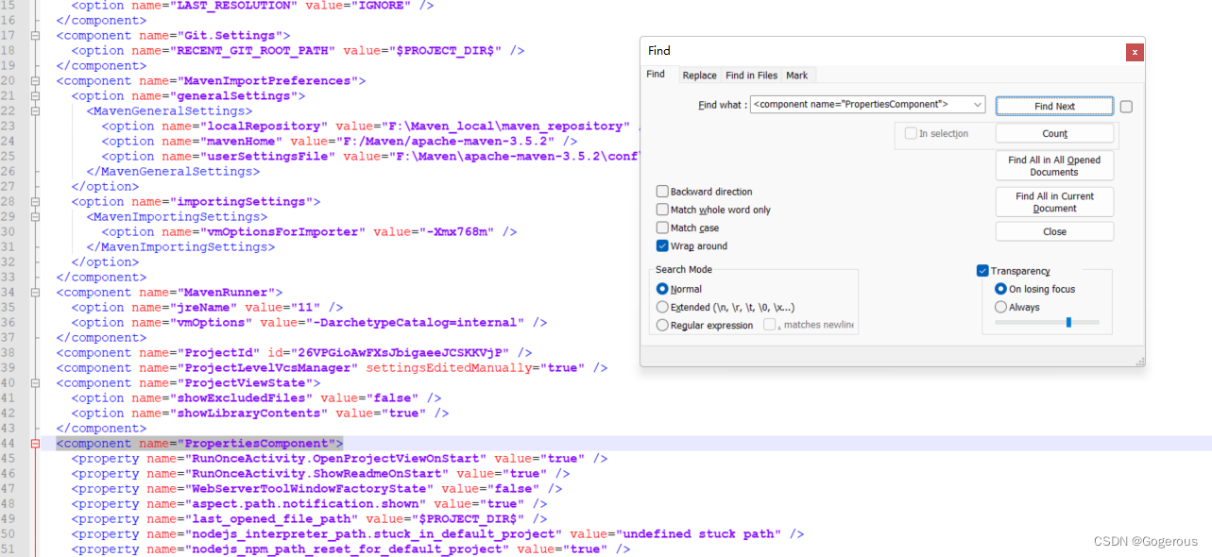Viewport: 1212px width, 557px height.
Task: Uncheck Wrap around
Action: pos(662,245)
